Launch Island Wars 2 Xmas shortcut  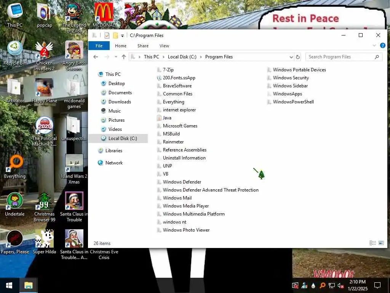[x=74, y=169]
